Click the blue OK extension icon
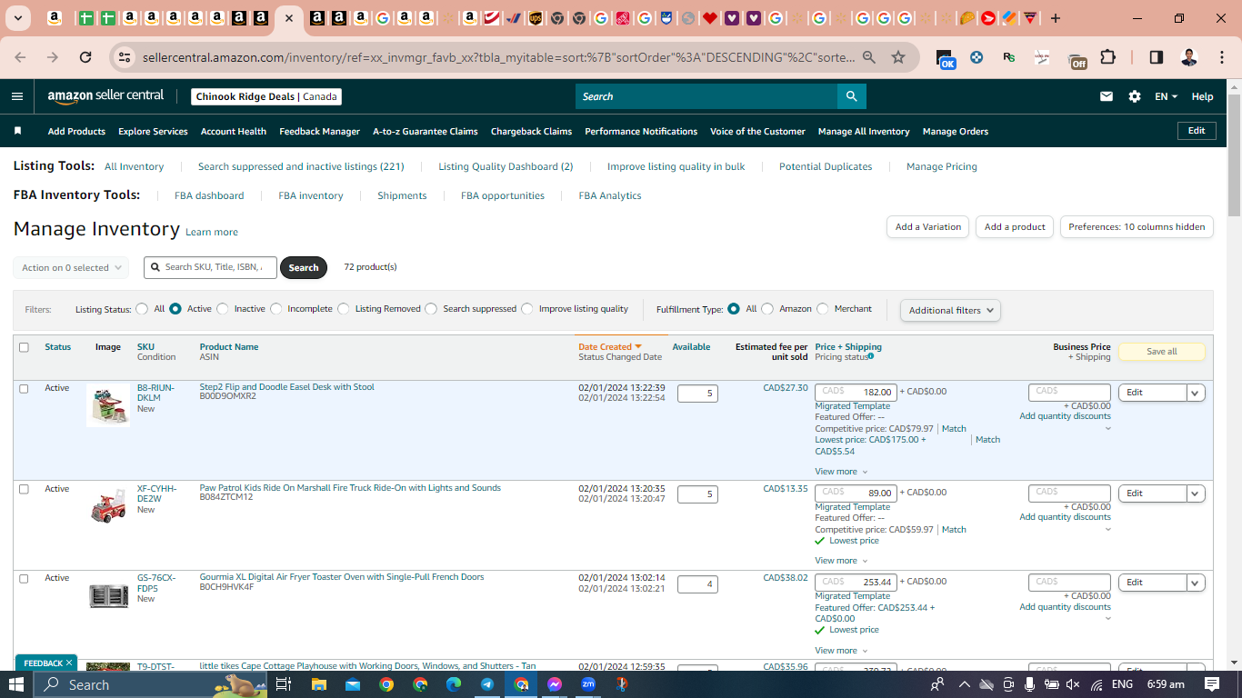This screenshot has height=698, width=1242. click(946, 59)
